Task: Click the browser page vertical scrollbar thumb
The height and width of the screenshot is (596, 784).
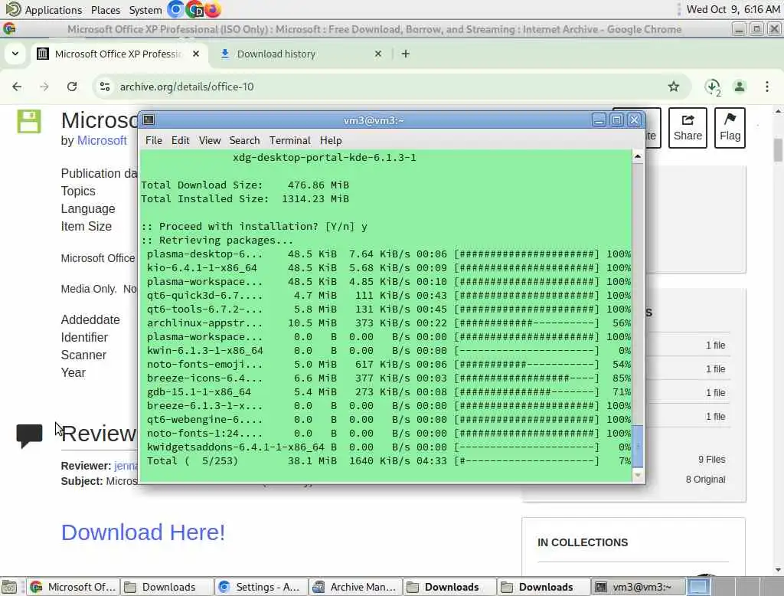Action: [778, 150]
